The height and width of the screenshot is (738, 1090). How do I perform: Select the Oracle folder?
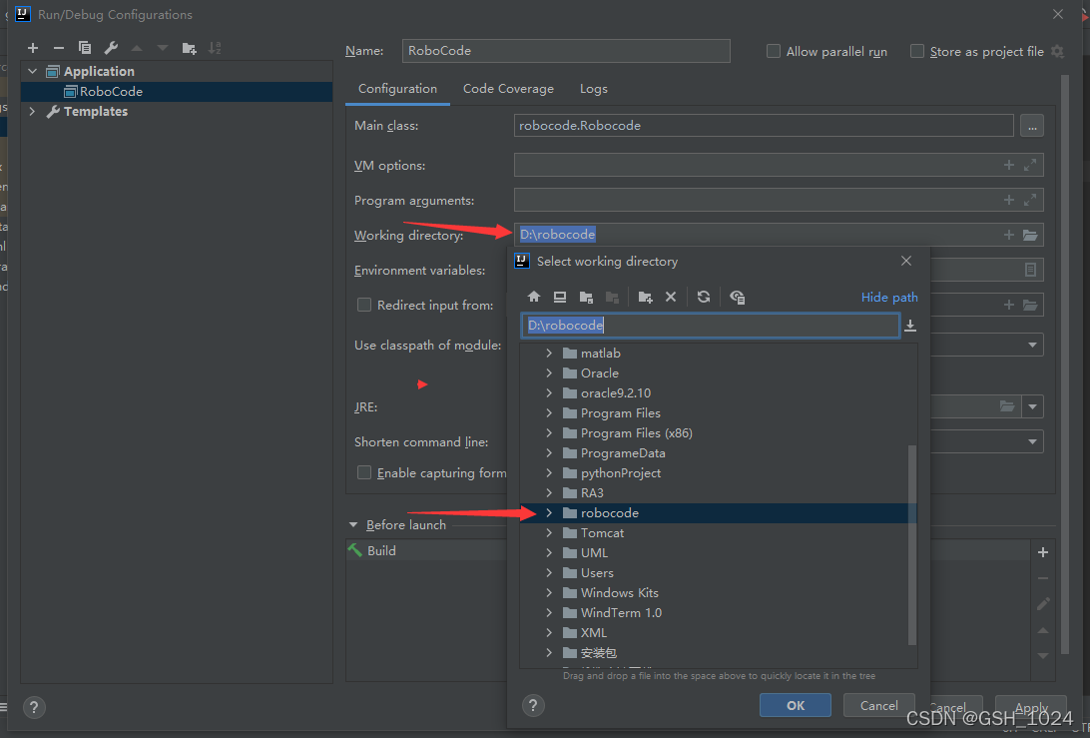[x=599, y=373]
